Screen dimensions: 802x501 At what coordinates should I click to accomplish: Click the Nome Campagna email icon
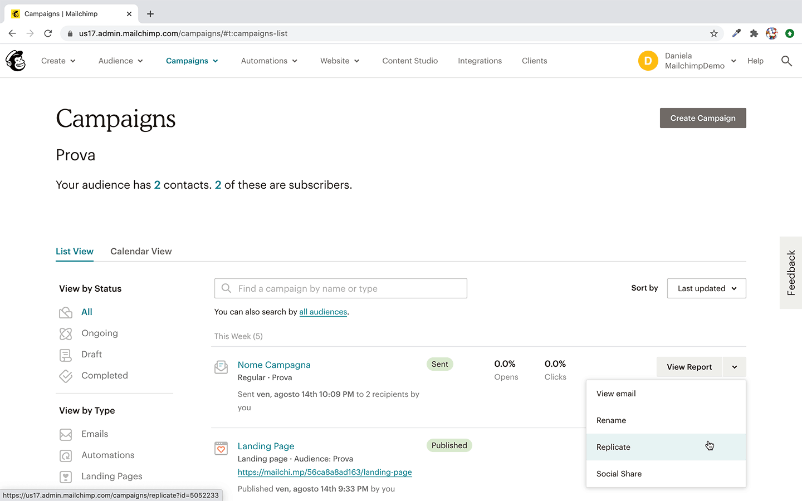tap(221, 367)
